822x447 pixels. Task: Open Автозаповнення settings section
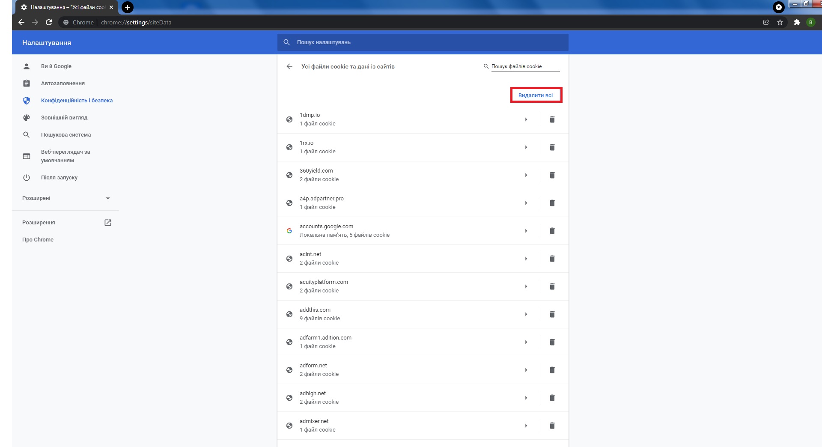63,83
